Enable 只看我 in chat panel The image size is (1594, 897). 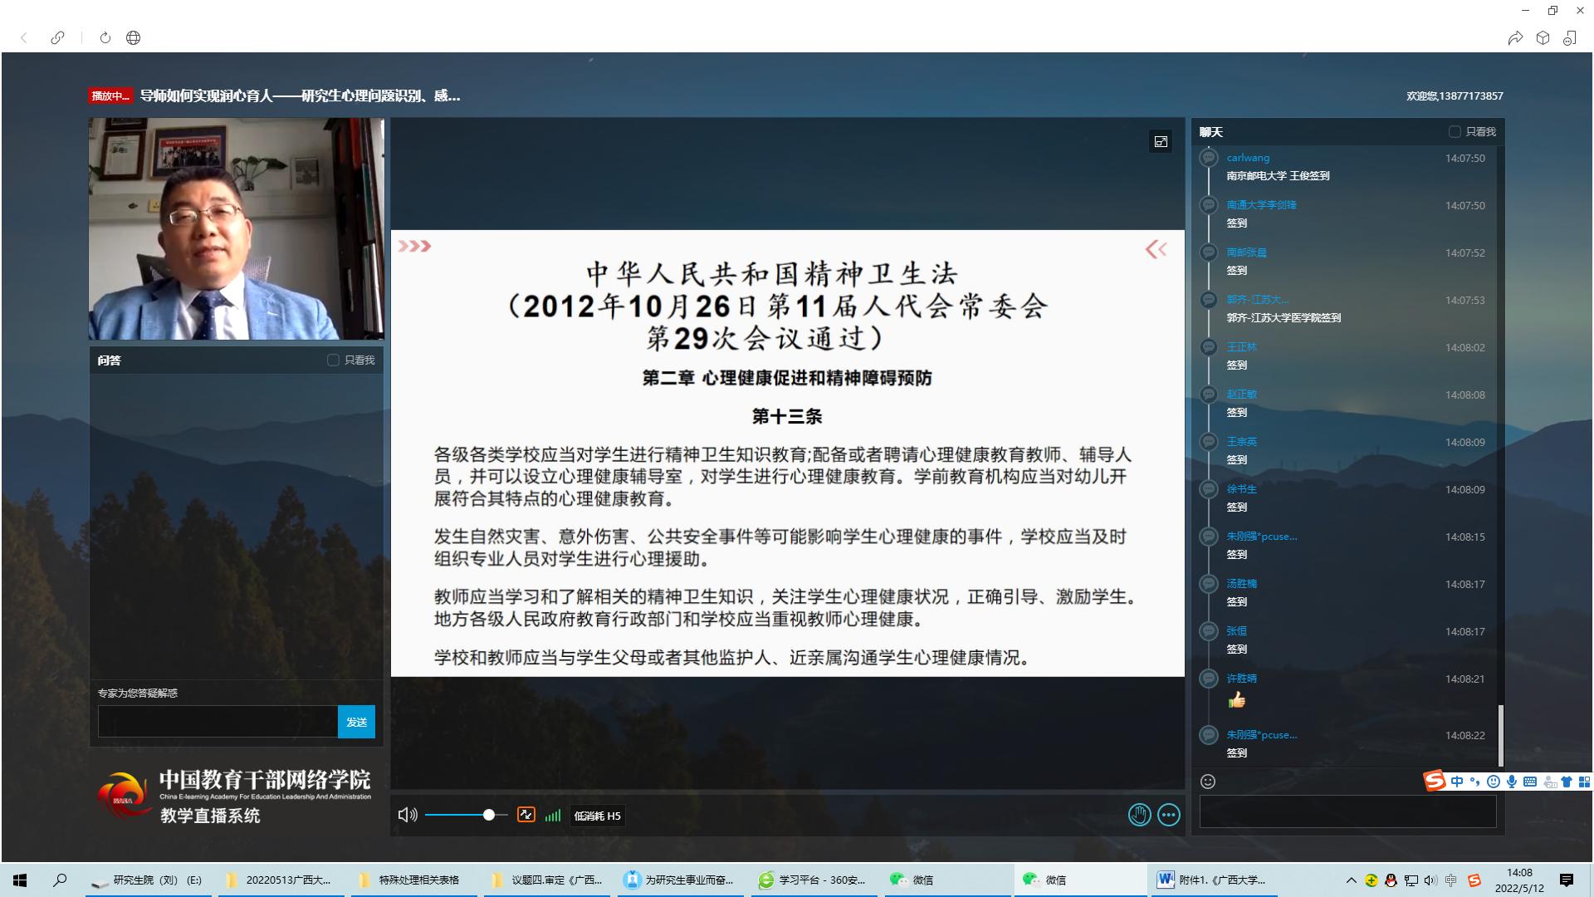tap(1455, 132)
